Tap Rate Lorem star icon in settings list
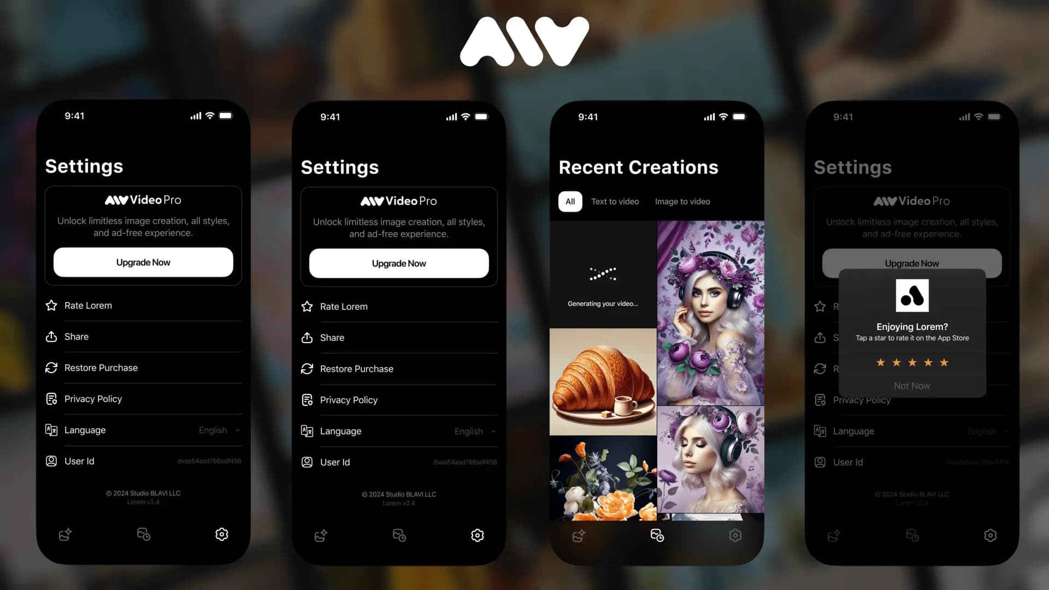1049x590 pixels. 51,305
